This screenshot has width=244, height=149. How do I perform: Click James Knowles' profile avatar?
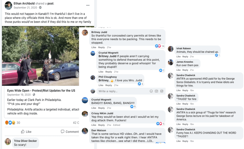coord(170,62)
